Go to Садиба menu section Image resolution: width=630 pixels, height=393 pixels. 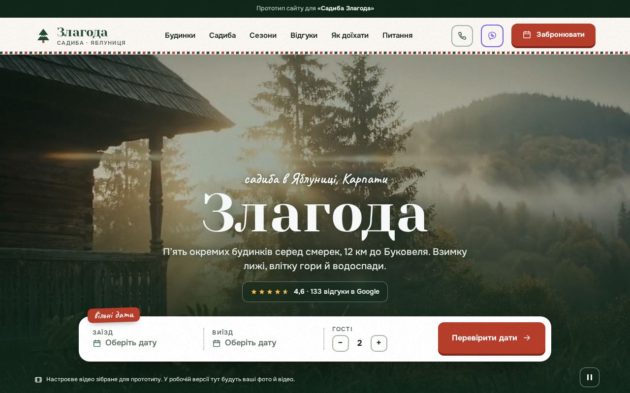[x=222, y=35]
